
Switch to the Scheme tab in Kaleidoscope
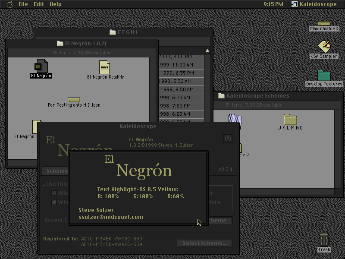click(56, 171)
